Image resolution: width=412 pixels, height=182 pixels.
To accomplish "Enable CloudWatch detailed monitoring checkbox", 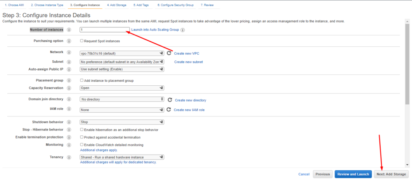I will tap(82, 145).
